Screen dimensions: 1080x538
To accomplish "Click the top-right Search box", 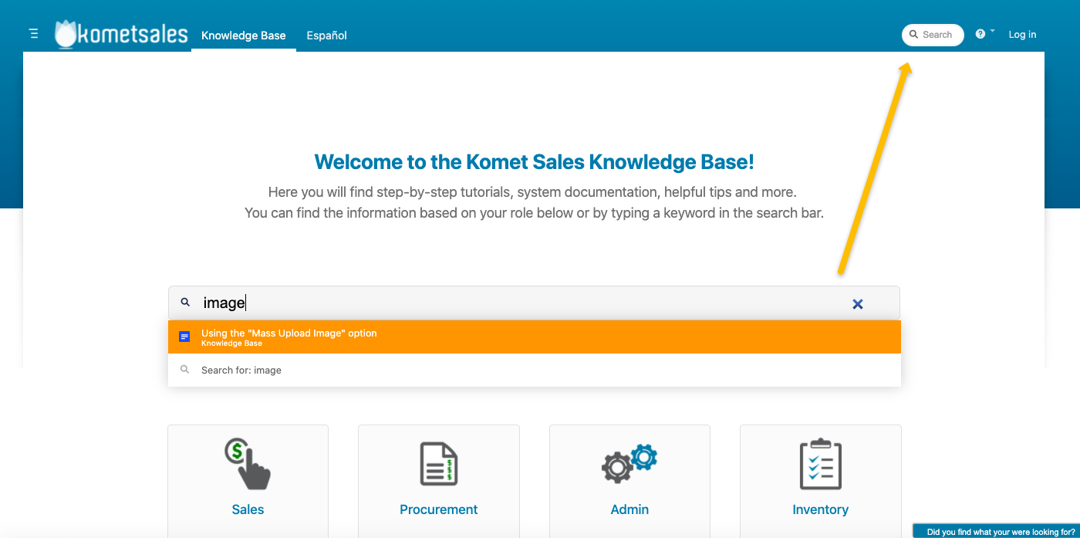I will click(x=933, y=35).
